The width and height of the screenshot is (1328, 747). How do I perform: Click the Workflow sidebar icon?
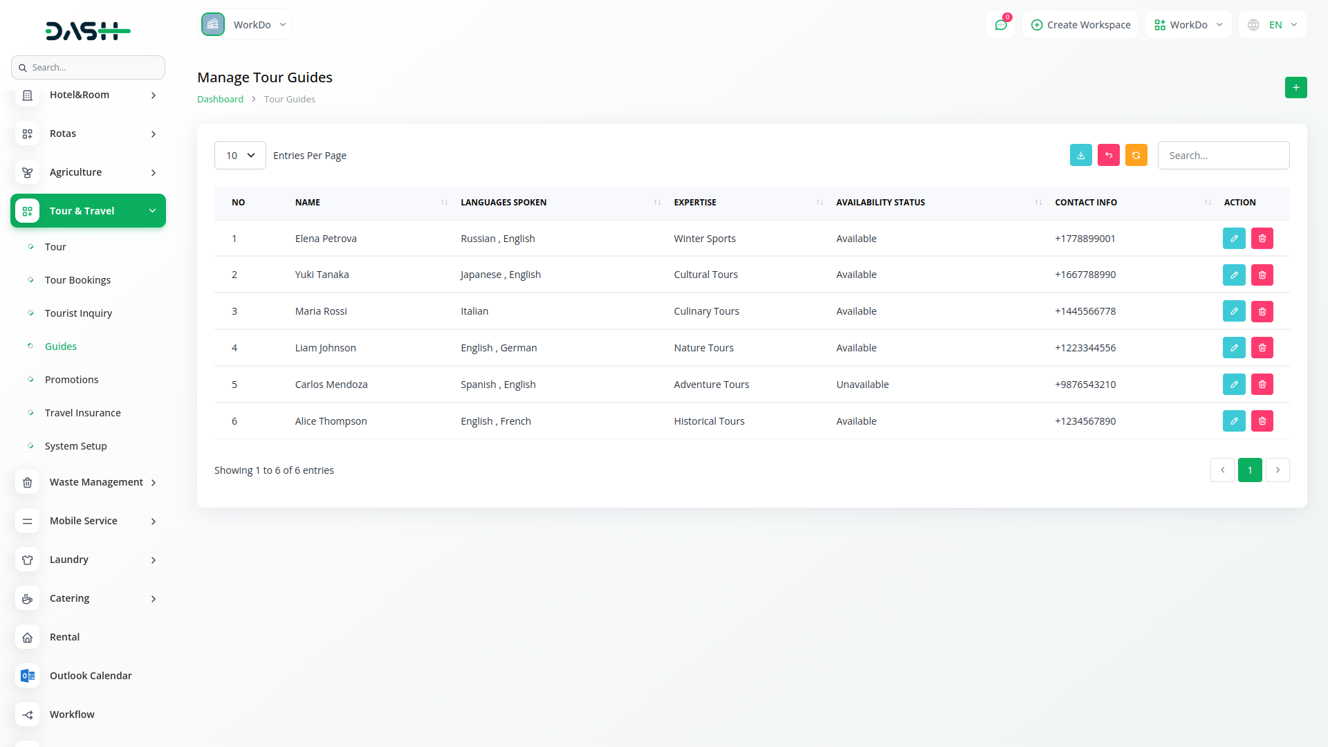(x=28, y=714)
